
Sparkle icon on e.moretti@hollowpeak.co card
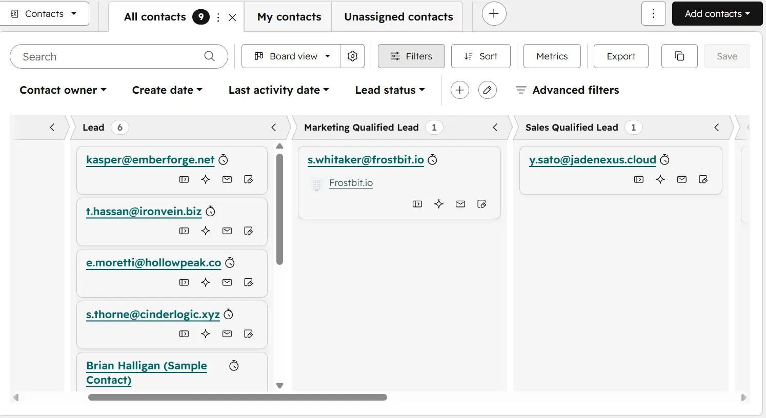(x=206, y=282)
